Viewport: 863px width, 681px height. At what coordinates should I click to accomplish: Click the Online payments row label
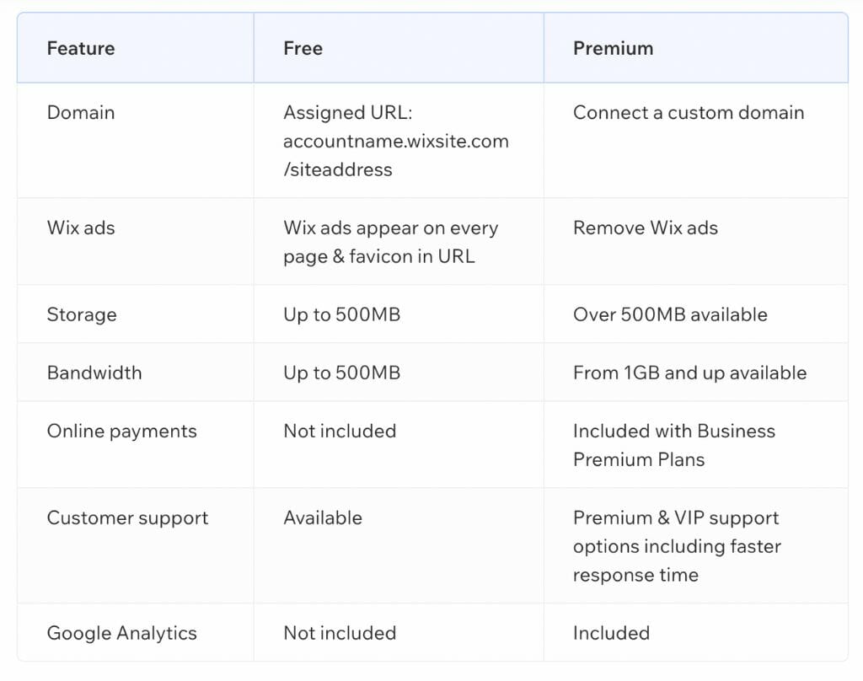[121, 431]
